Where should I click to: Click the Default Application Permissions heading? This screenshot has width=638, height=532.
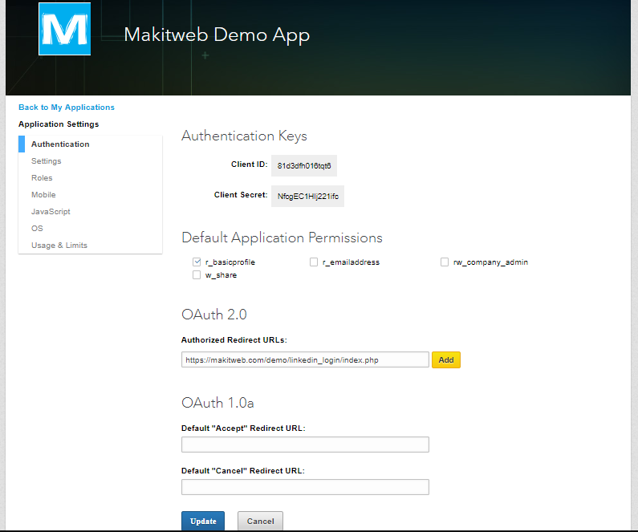(x=282, y=238)
